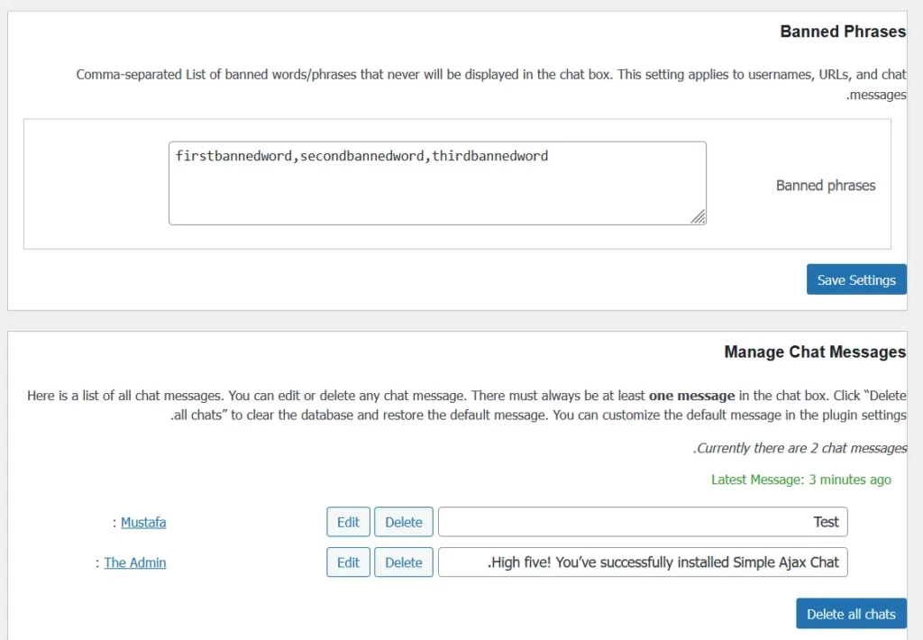Edit Mustafa's Test chat message
Image resolution: width=923 pixels, height=640 pixels.
coord(348,522)
